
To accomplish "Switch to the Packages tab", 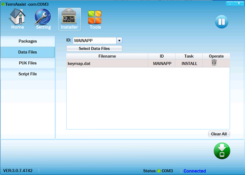I will point(28,41).
